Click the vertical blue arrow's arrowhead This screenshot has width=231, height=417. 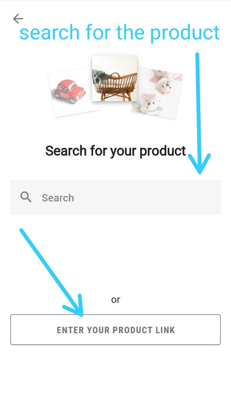(x=199, y=164)
